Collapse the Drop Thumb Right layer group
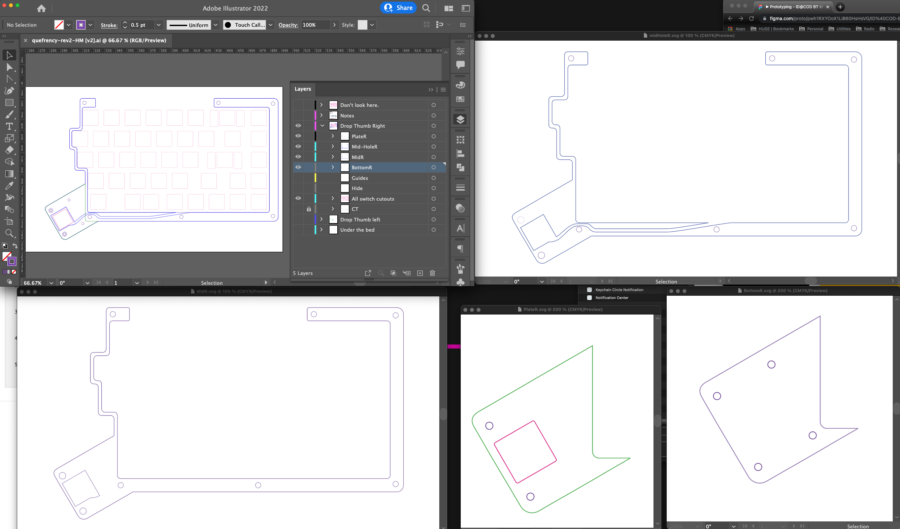 (322, 126)
